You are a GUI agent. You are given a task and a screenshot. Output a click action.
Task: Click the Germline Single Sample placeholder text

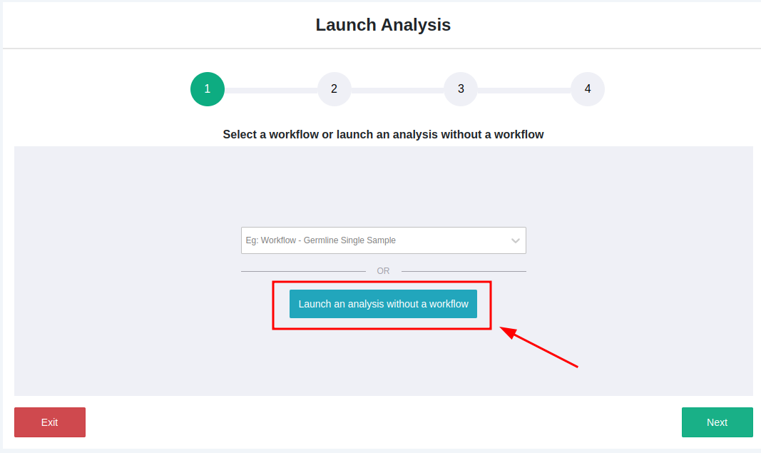321,240
